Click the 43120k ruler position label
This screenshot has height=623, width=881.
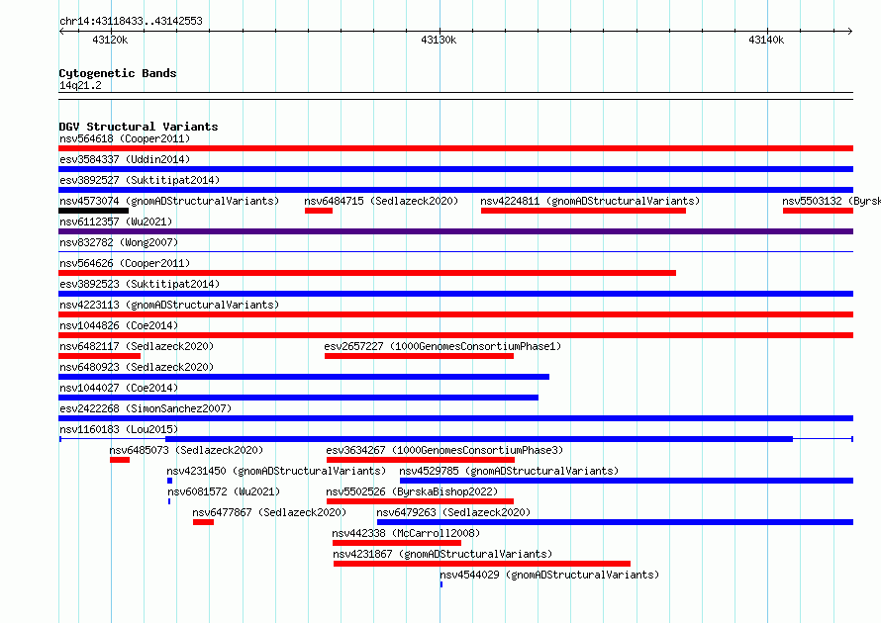(x=110, y=40)
